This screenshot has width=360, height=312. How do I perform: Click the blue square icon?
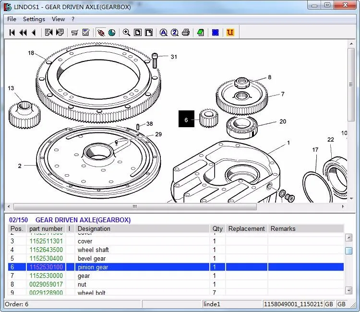(216, 32)
